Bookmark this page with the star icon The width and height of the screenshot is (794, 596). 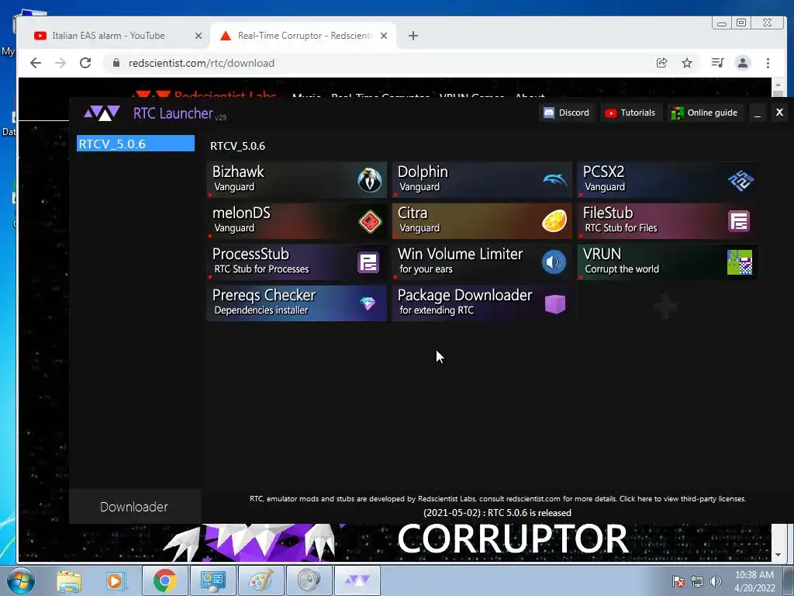pyautogui.click(x=687, y=63)
